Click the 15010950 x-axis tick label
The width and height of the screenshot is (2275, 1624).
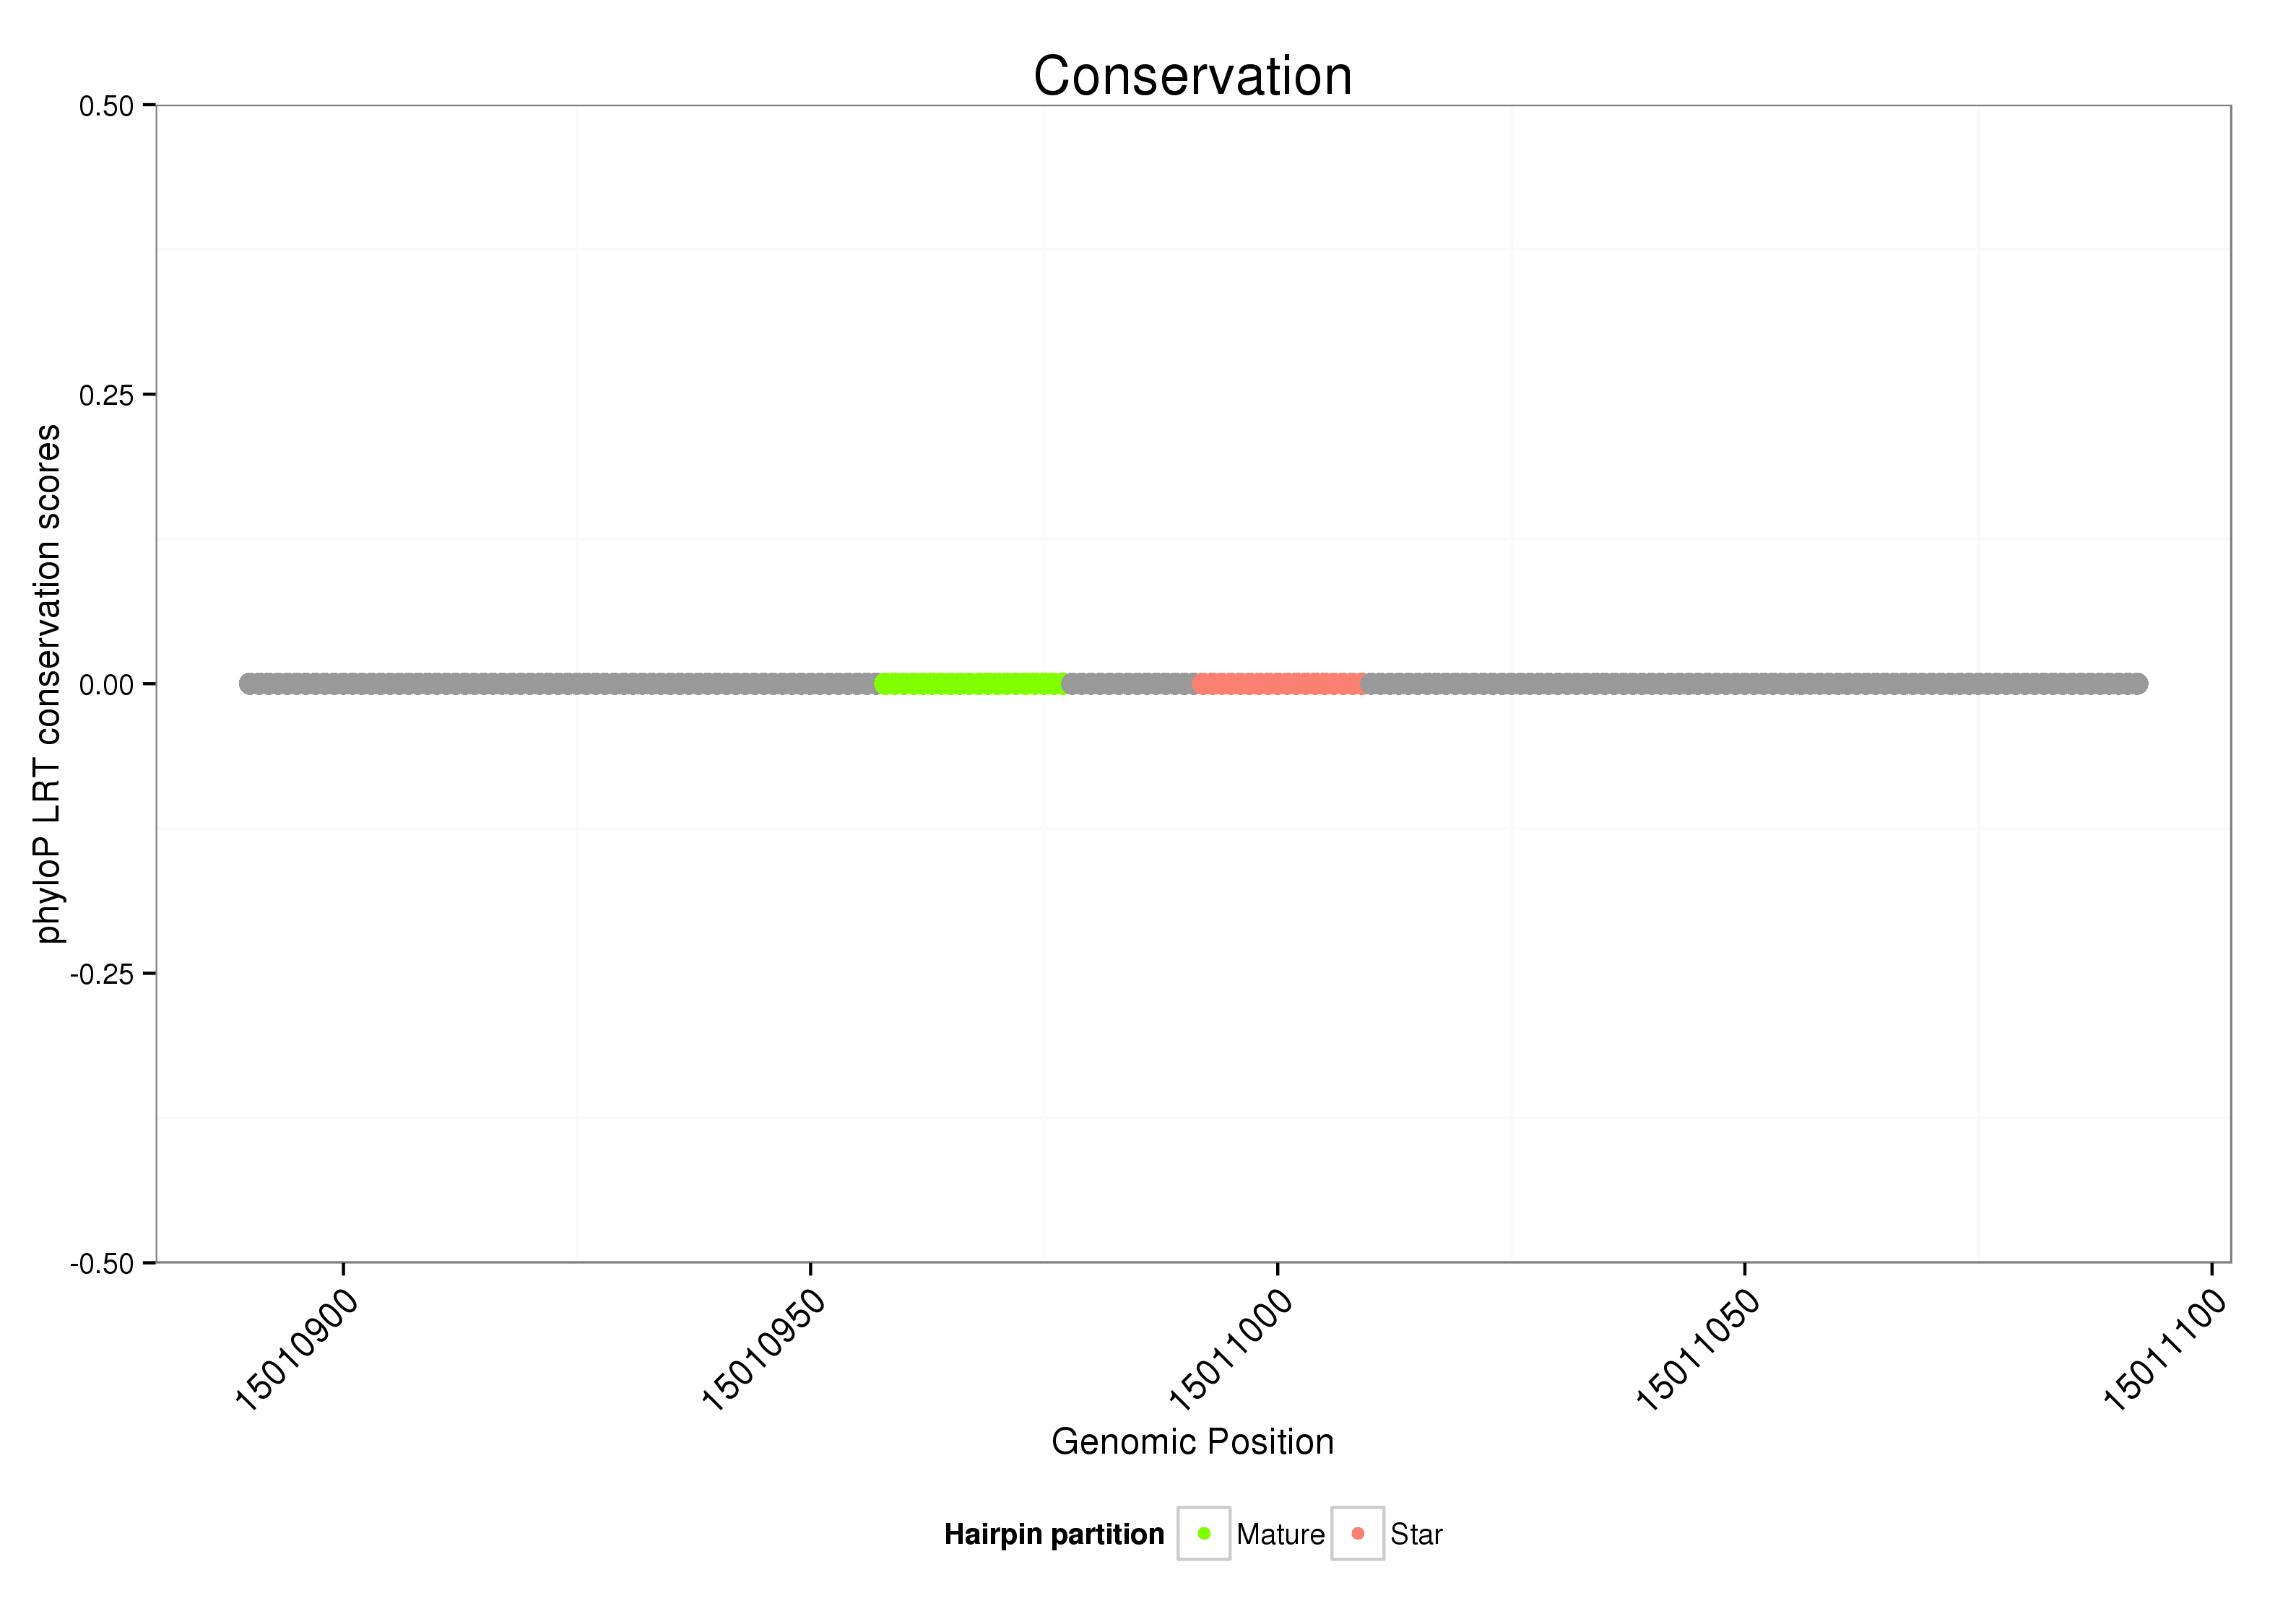coord(763,1348)
